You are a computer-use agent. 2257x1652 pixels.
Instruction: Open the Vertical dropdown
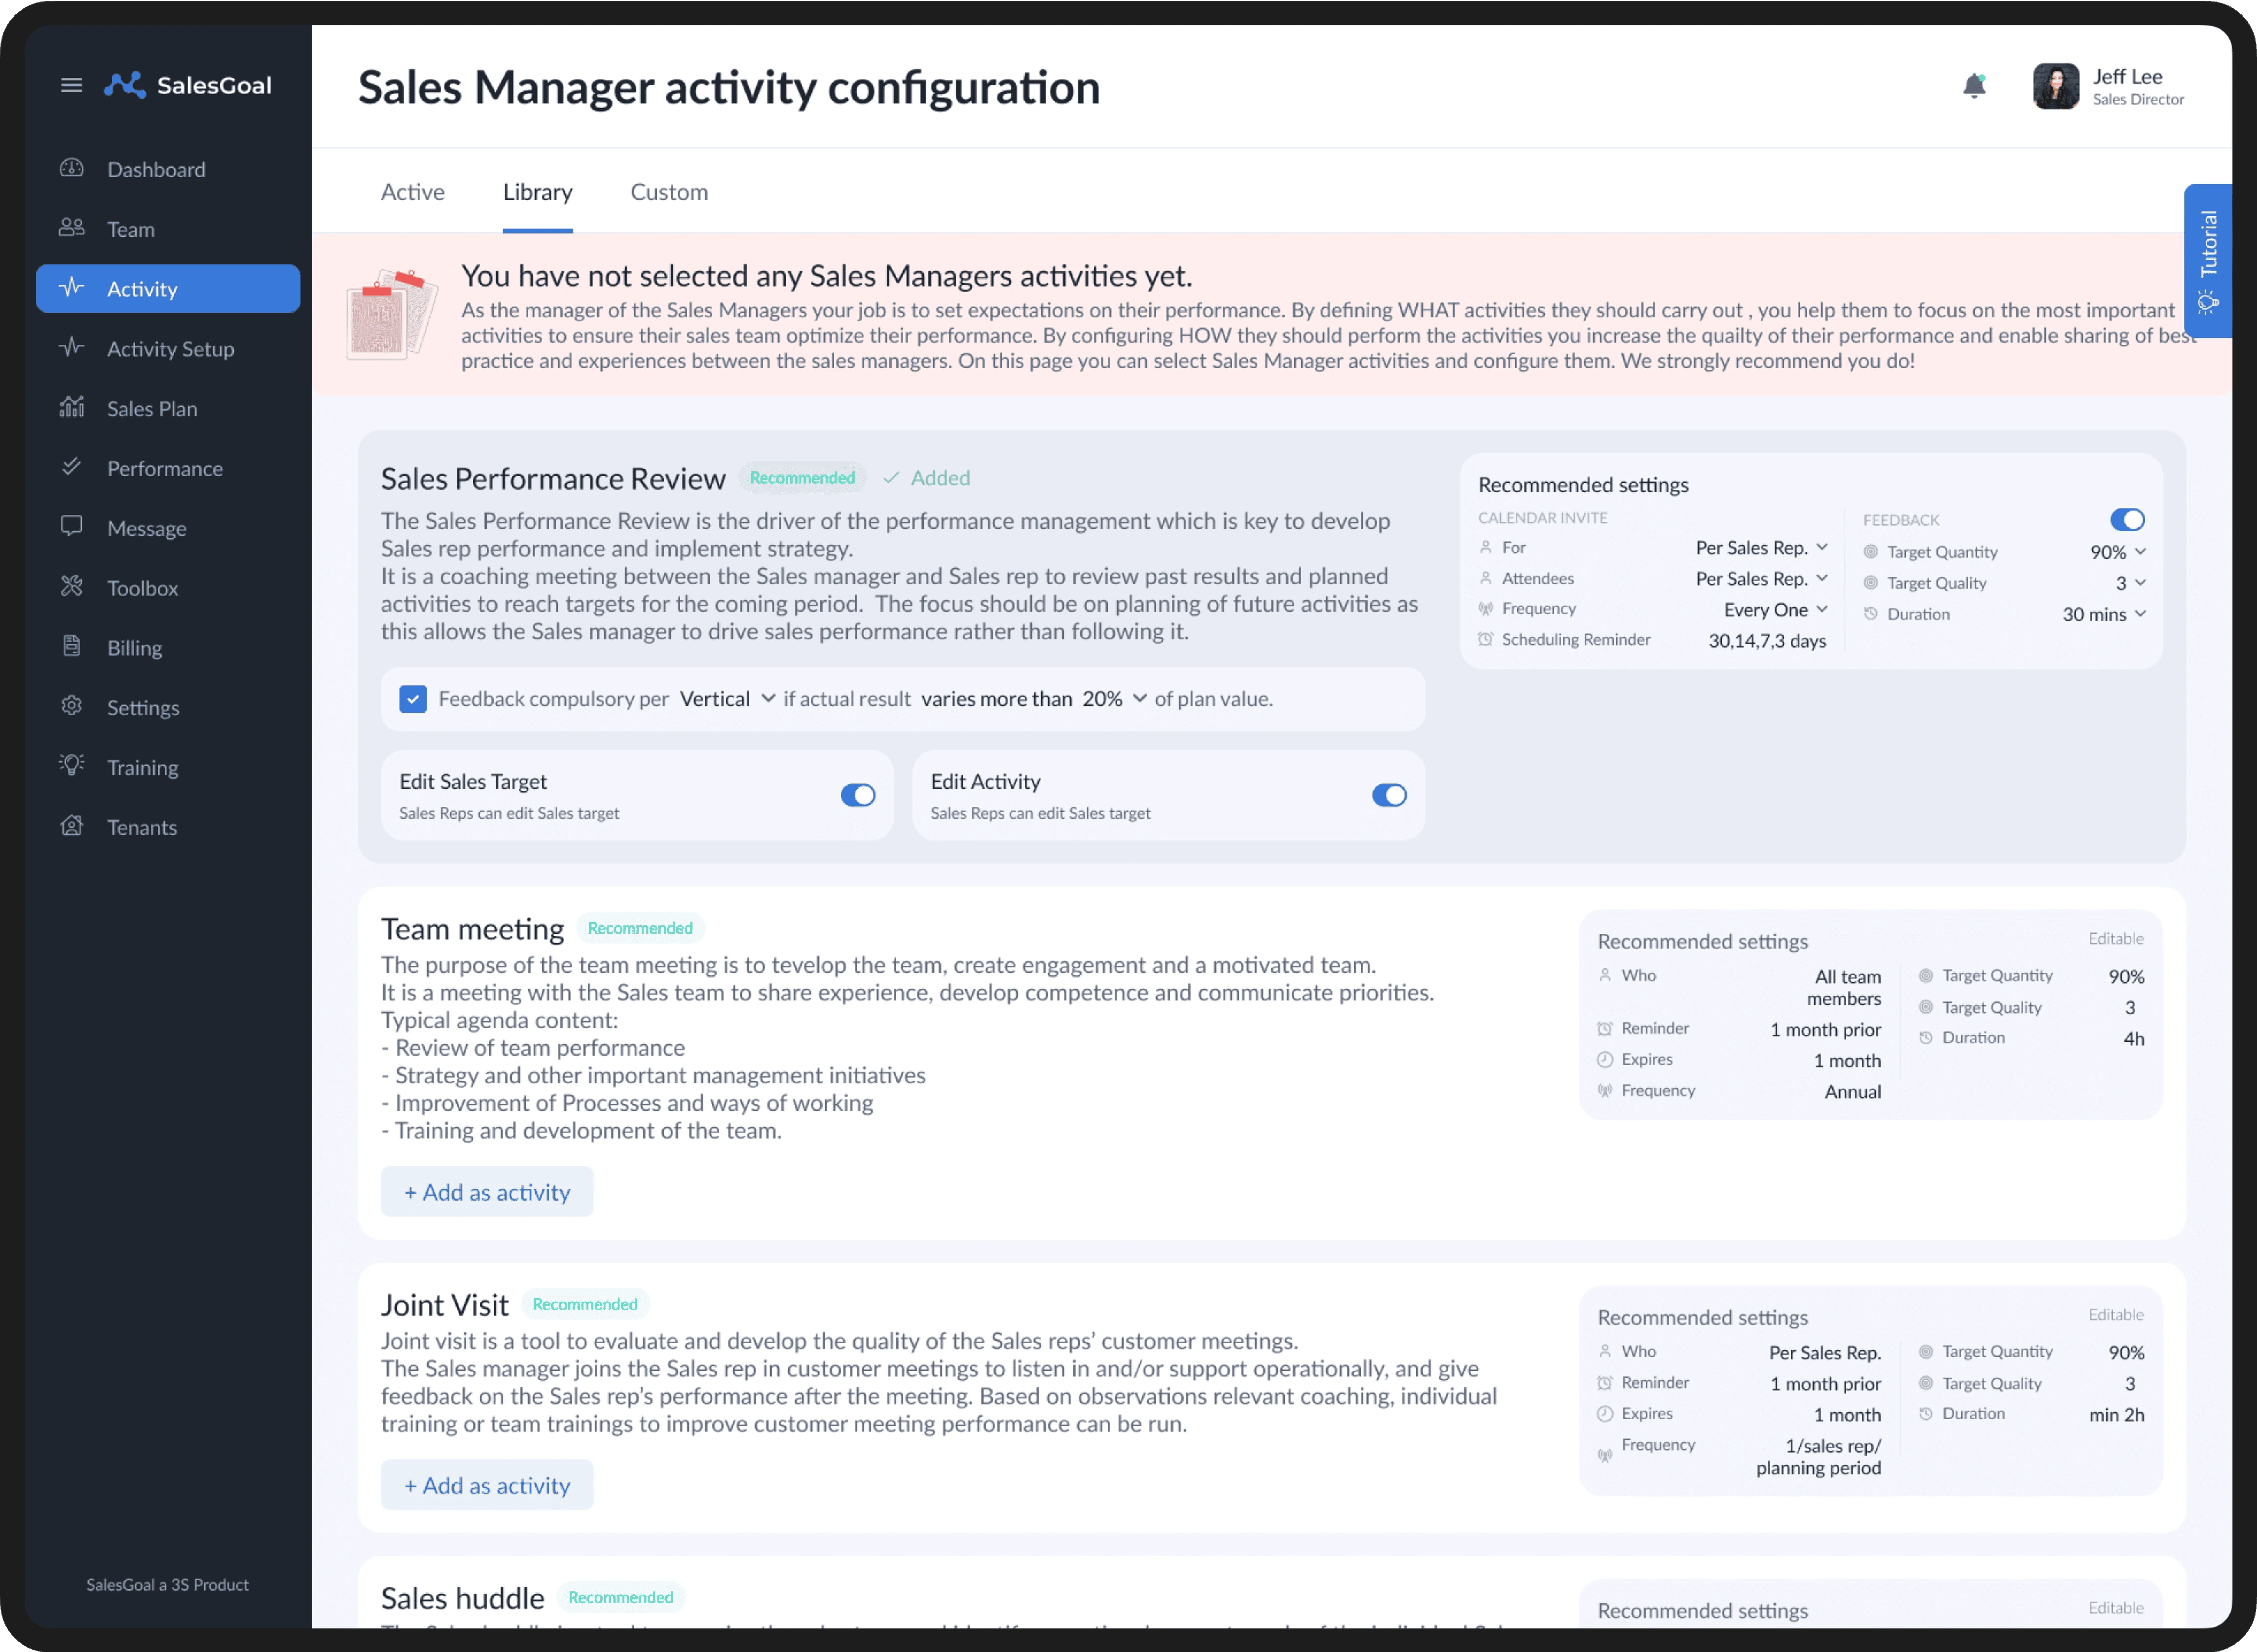(x=727, y=699)
